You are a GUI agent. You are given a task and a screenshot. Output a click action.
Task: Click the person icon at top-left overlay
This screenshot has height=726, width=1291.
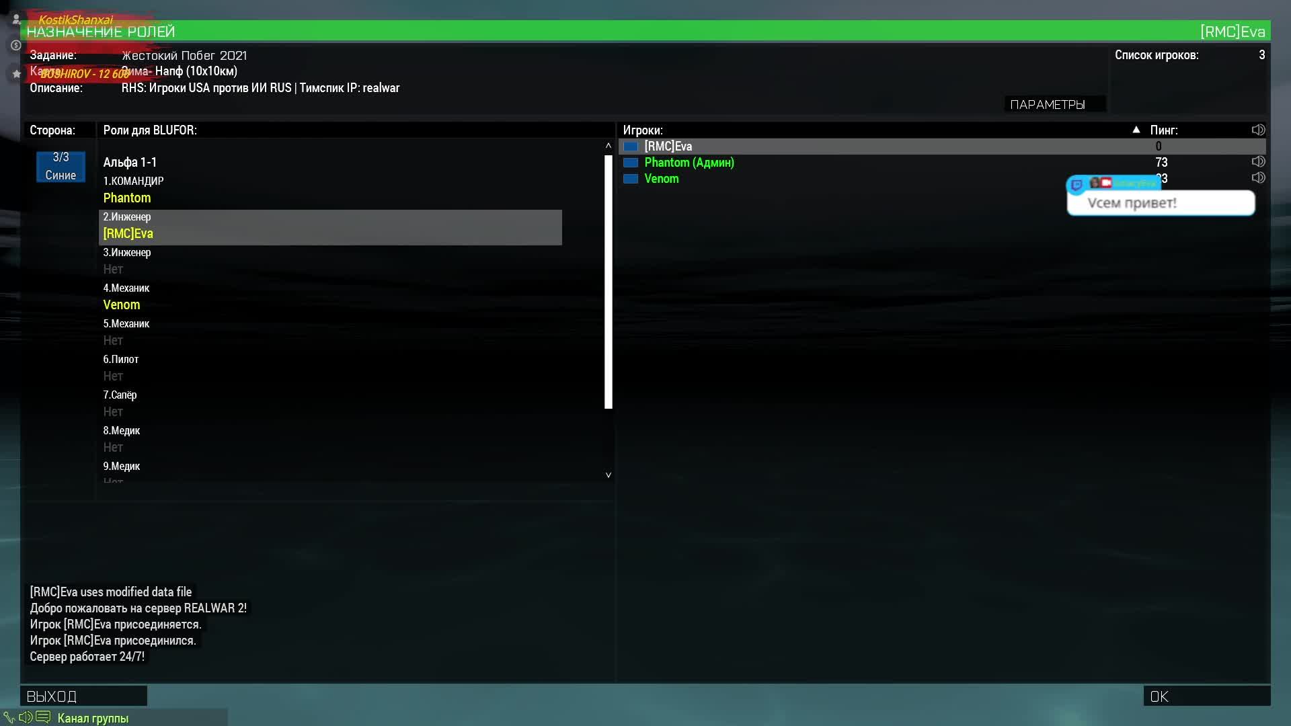click(x=16, y=19)
